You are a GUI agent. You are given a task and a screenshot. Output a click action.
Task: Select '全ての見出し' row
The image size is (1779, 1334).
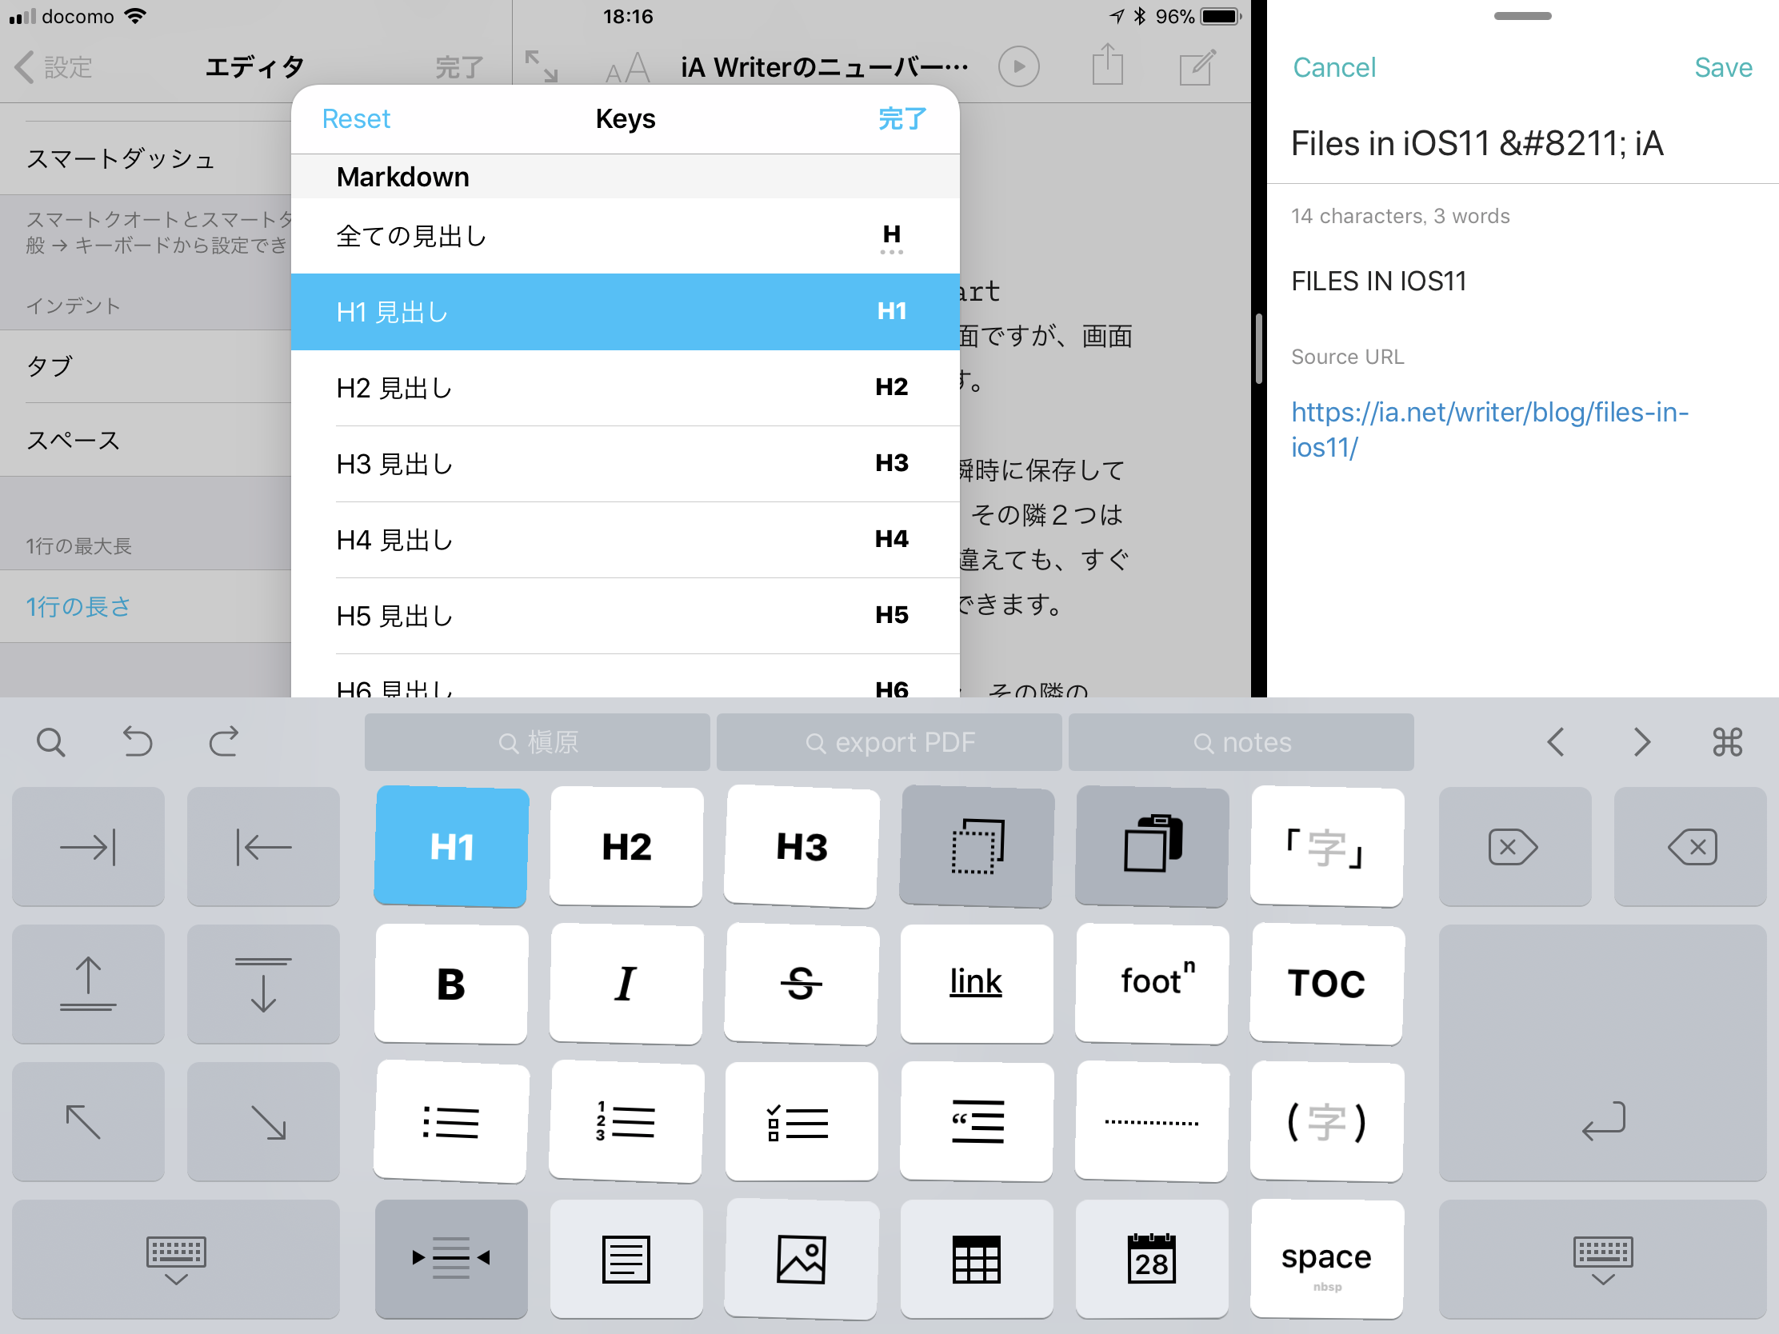point(625,237)
